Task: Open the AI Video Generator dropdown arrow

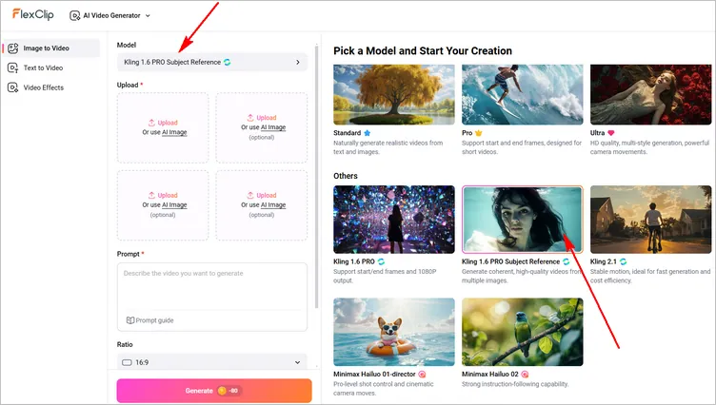Action: click(x=148, y=15)
